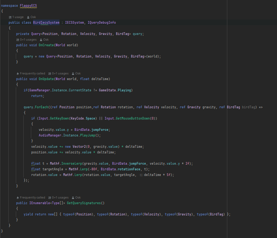Image resolution: width=277 pixels, height=238 pixels.
Task: Click 'position.value' in the position update line
Action: pyautogui.click(x=44, y=152)
